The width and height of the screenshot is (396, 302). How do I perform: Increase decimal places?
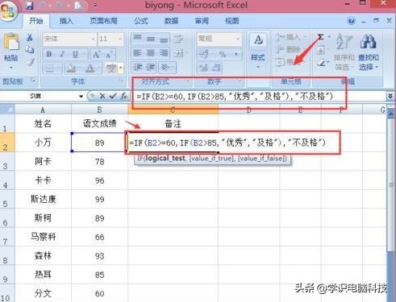(x=203, y=68)
